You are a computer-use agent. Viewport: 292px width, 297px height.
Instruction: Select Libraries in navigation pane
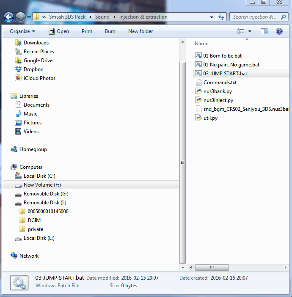point(24,96)
